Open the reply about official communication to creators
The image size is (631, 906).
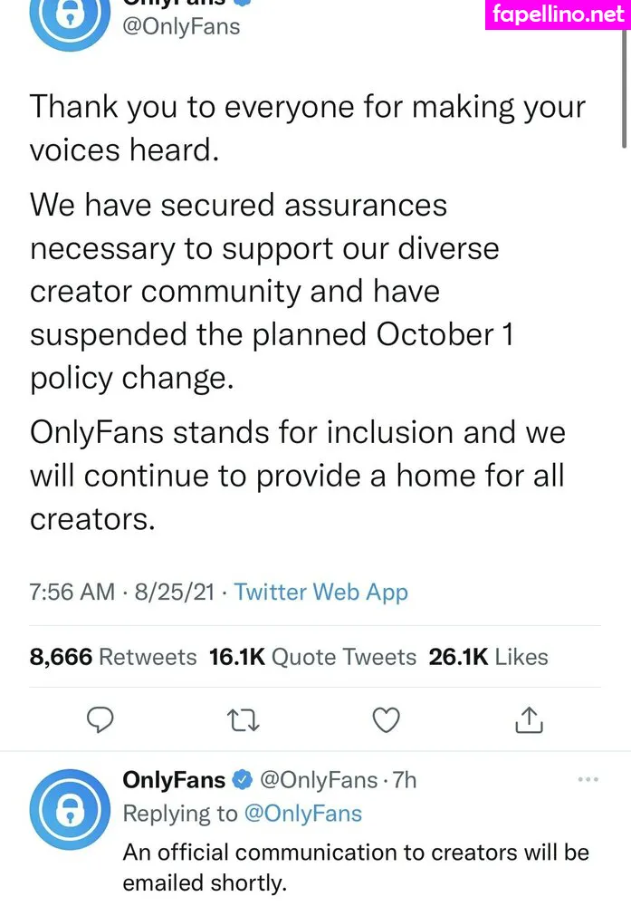(355, 866)
